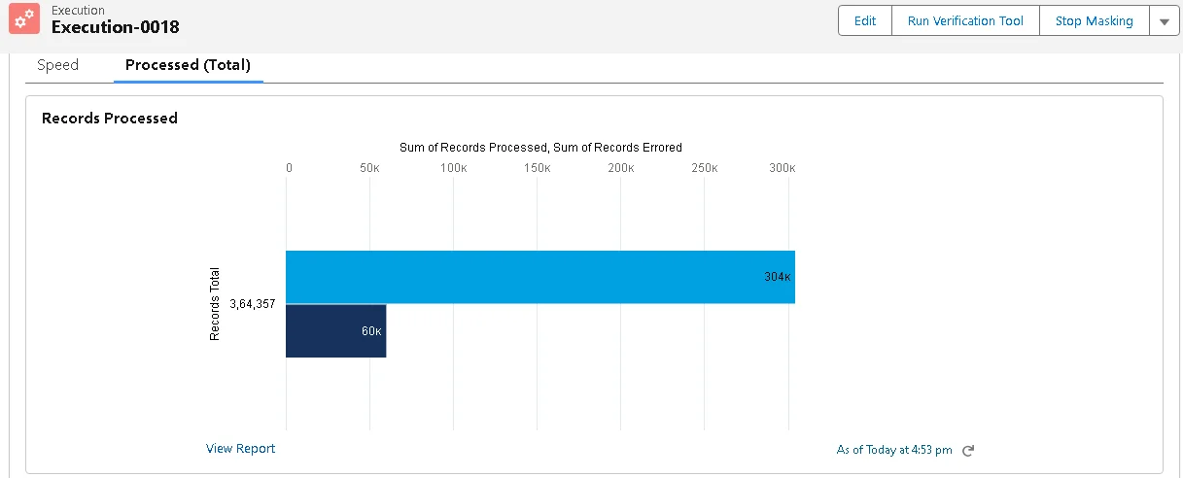Click the Records Total axis label
Screen dimensions: 1183x478
[x=215, y=304]
